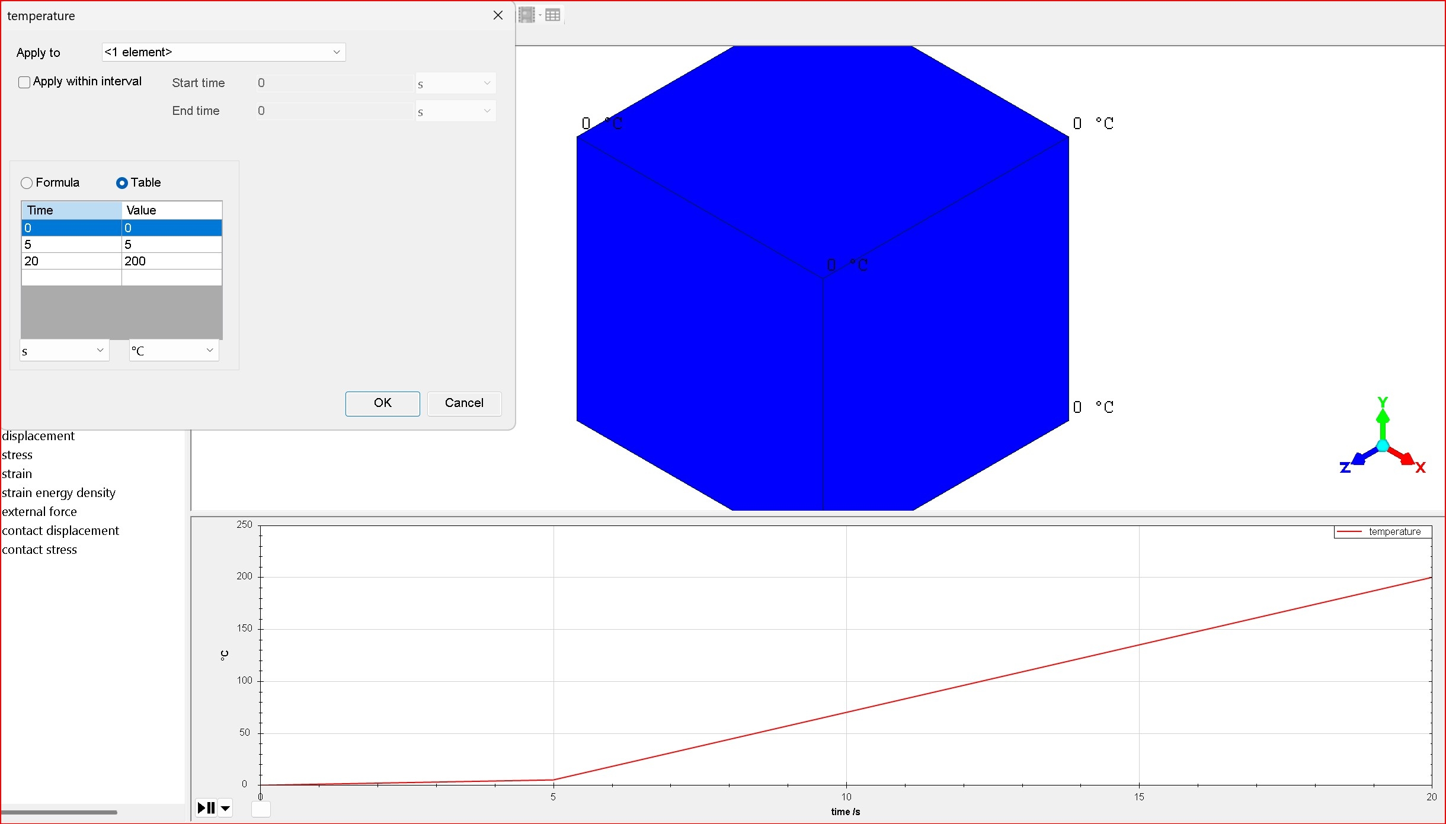
Task: Click the film strip animation icon
Action: [x=526, y=15]
